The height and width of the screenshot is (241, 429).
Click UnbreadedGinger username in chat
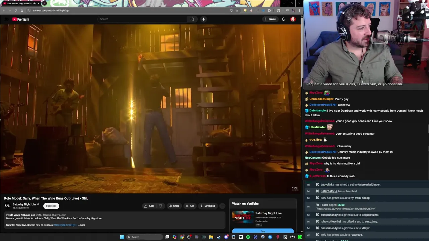321,99
